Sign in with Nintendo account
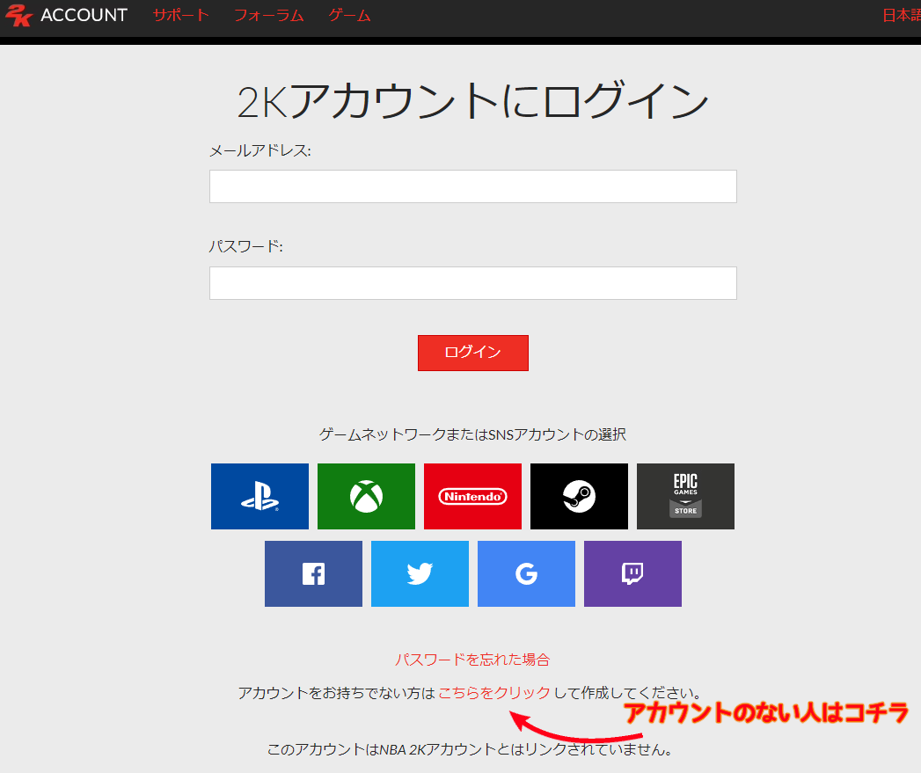The height and width of the screenshot is (773, 921). pos(472,496)
